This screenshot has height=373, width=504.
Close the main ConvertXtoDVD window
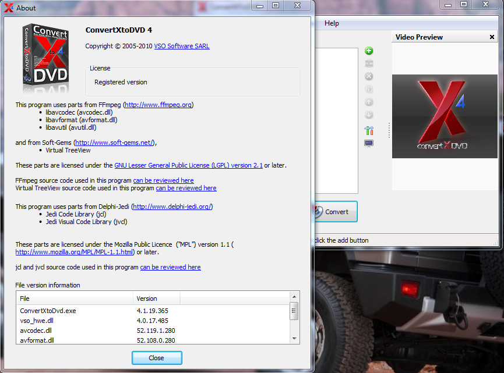click(485, 5)
